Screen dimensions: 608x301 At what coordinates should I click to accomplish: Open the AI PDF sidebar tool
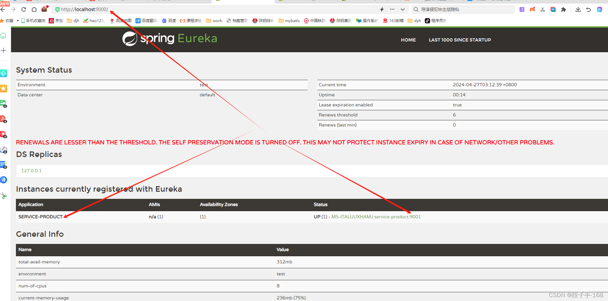pos(4,119)
